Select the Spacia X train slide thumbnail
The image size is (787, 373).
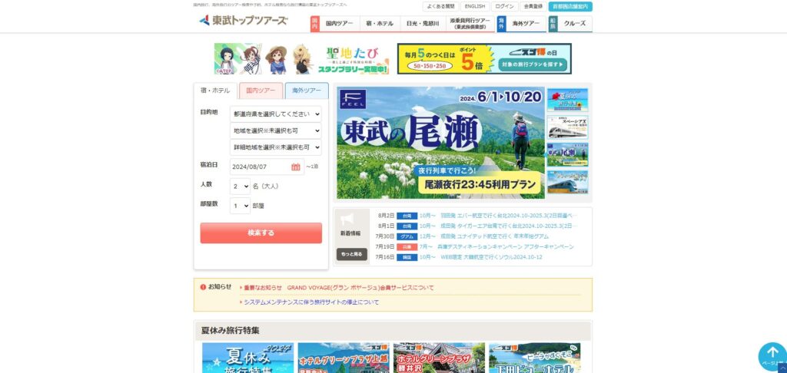(x=567, y=127)
